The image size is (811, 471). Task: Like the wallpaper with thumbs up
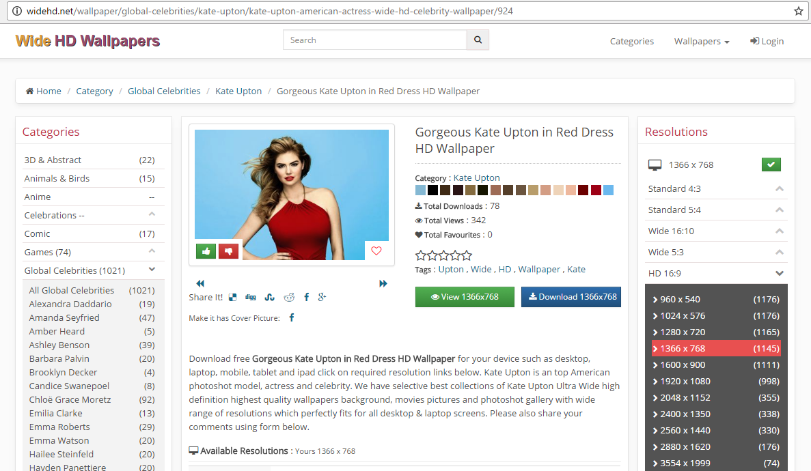pyautogui.click(x=206, y=251)
